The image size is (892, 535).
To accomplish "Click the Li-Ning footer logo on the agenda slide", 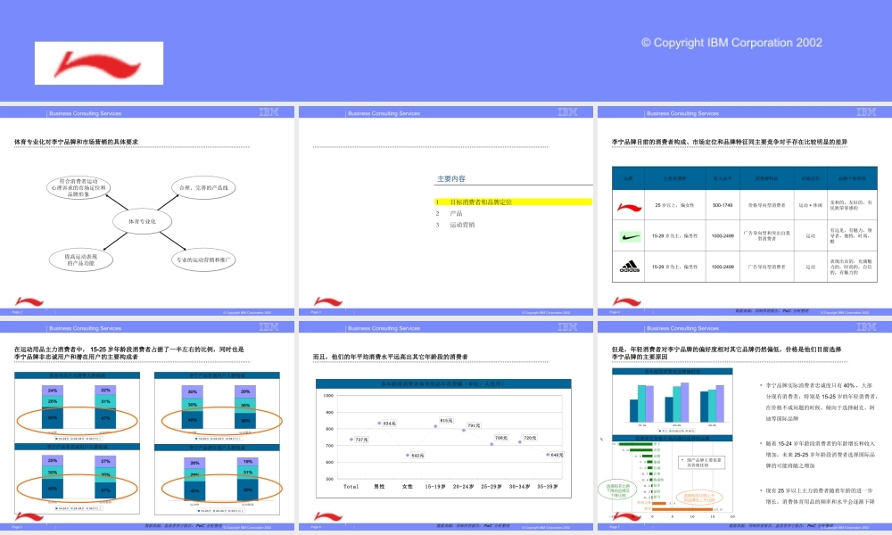I will (328, 301).
